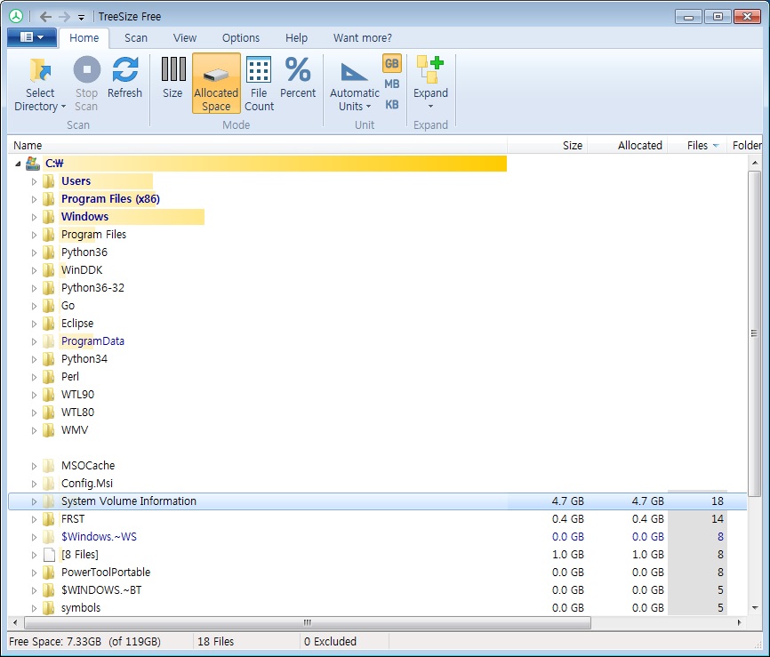Image resolution: width=770 pixels, height=657 pixels.
Task: Sort by the Name column header
Action: 257,145
